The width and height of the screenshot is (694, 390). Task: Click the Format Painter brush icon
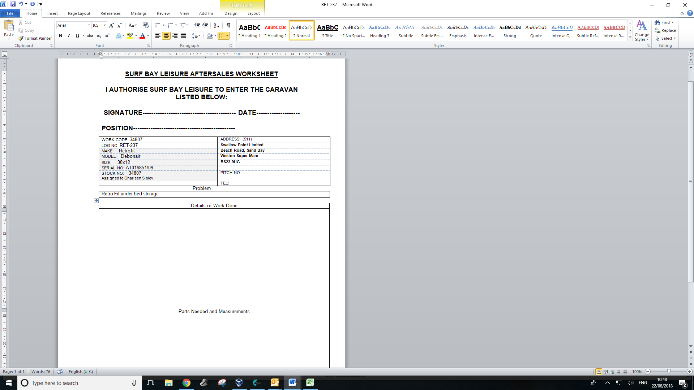[x=21, y=38]
